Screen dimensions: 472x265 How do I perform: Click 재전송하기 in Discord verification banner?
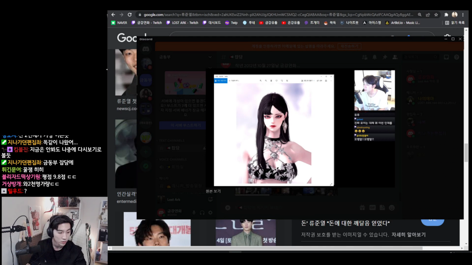[x=350, y=46]
